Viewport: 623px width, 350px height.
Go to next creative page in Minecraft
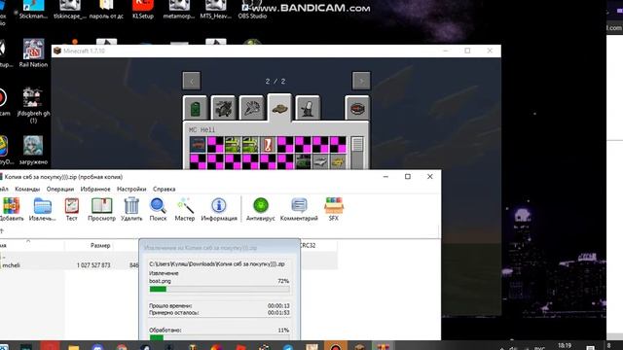pos(361,81)
